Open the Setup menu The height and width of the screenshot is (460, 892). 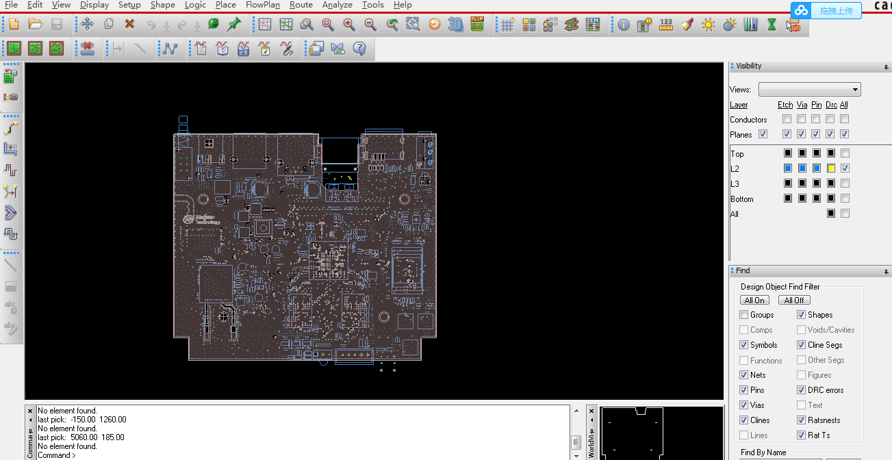click(129, 5)
